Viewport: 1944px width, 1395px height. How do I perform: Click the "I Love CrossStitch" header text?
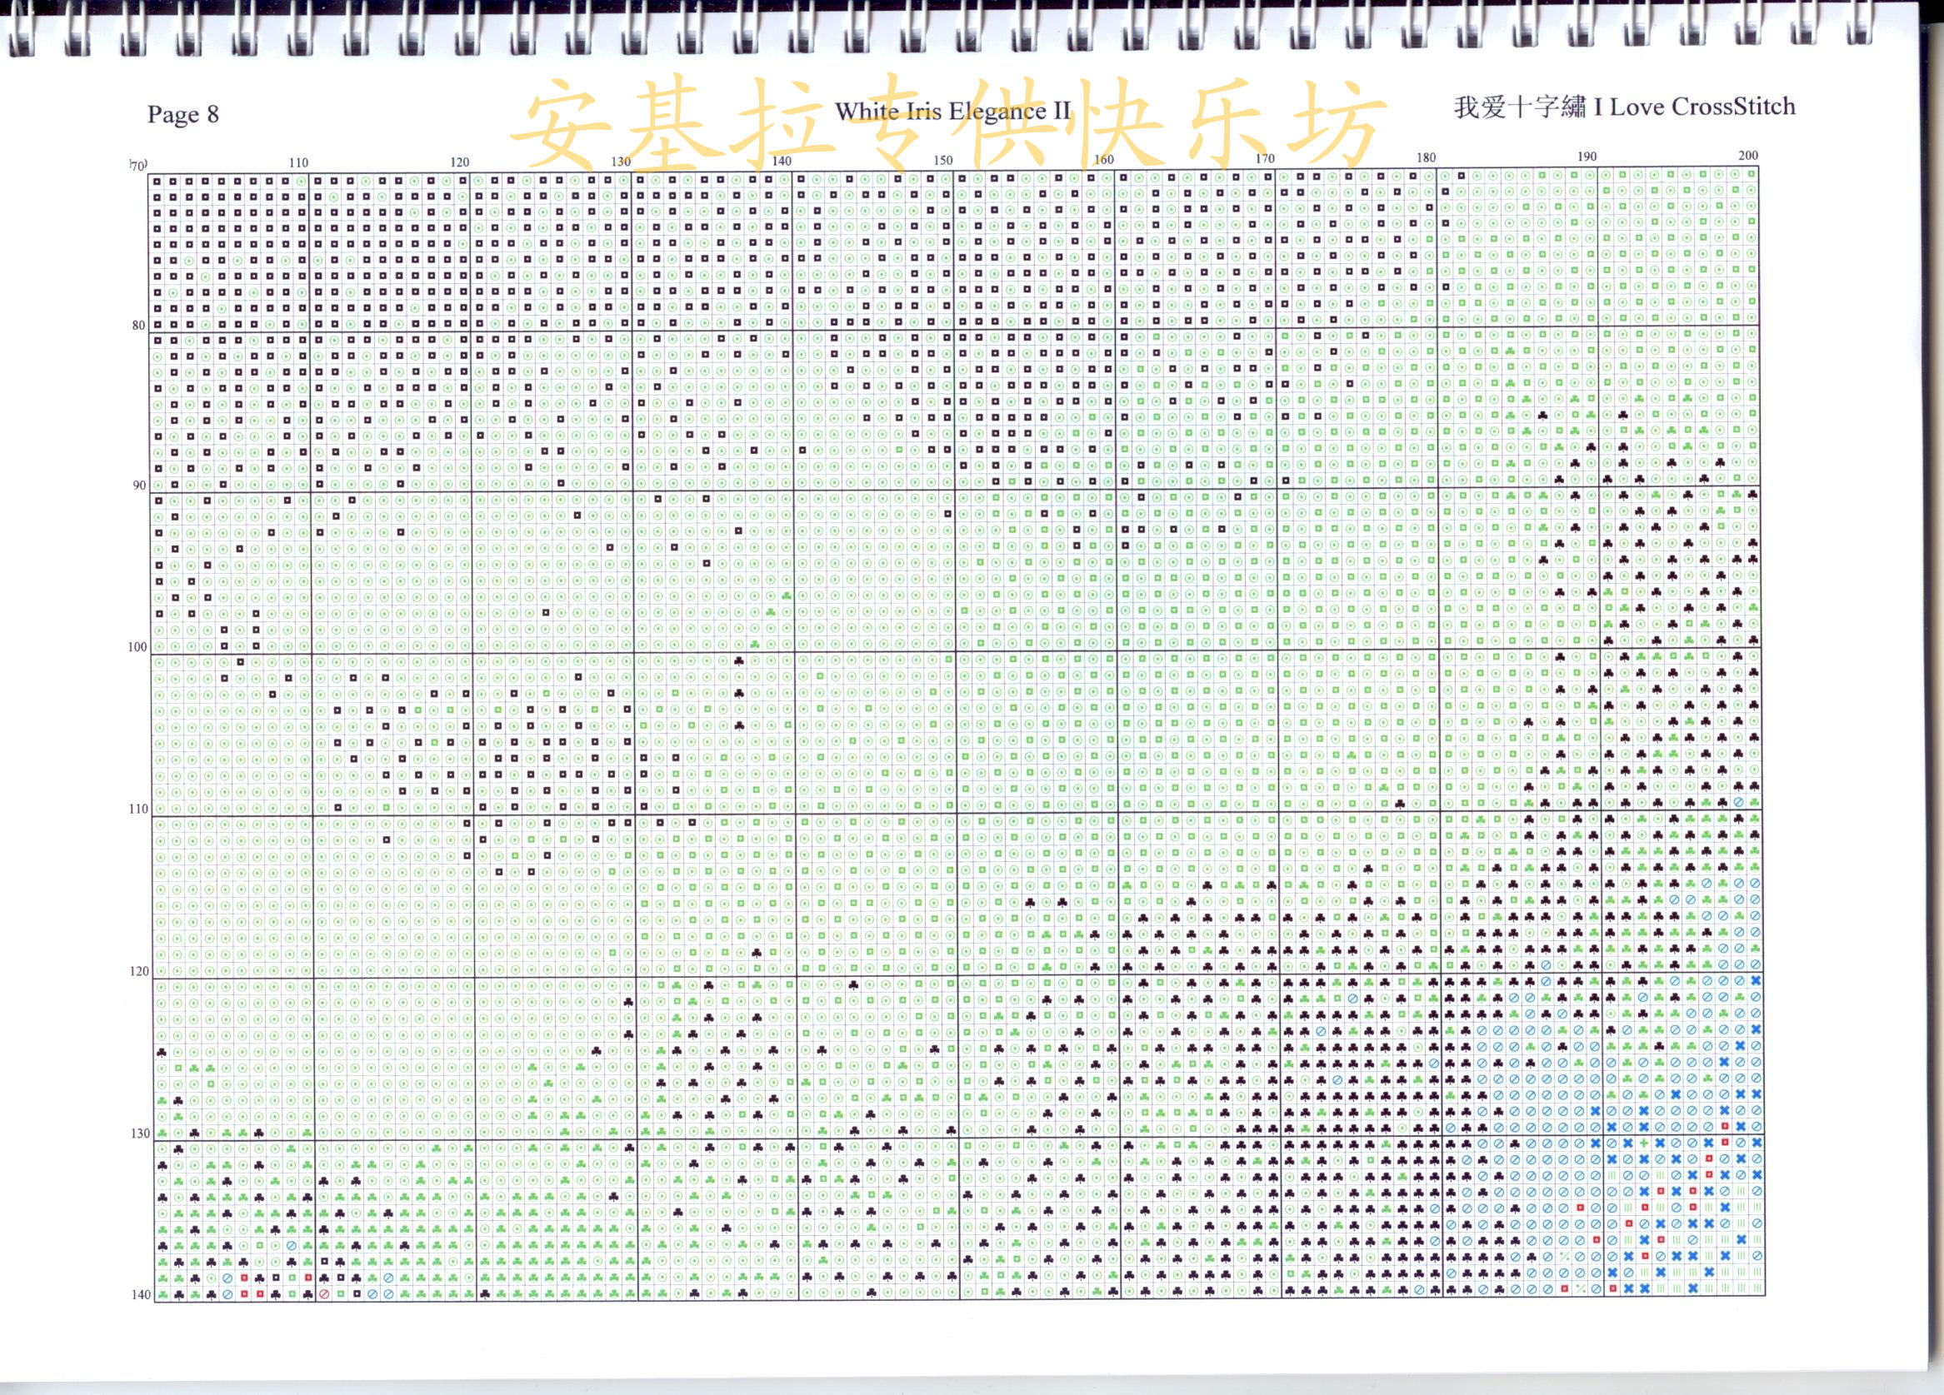(1694, 107)
